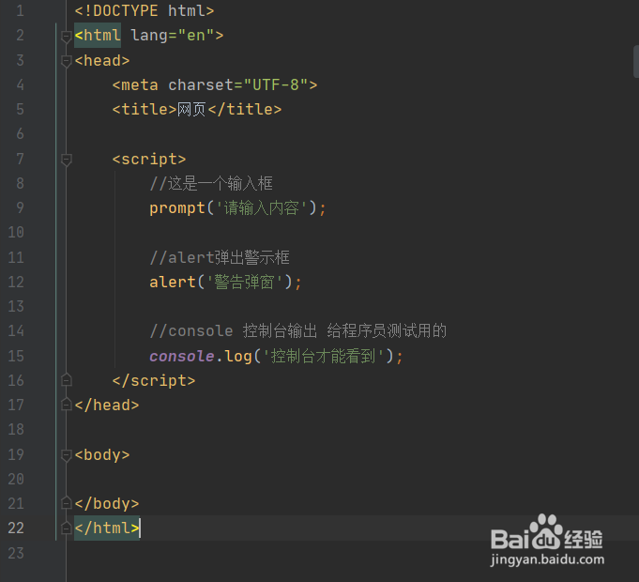Image resolution: width=639 pixels, height=582 pixels.
Task: Click line number 9 in the gutter
Action: [x=20, y=207]
